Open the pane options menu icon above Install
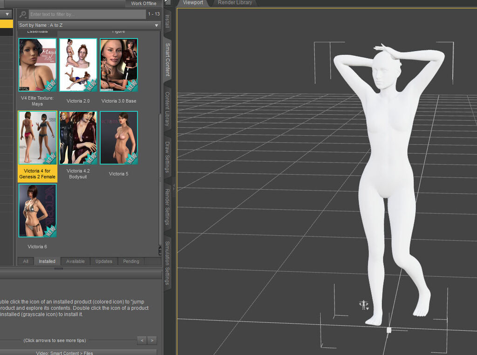The height and width of the screenshot is (355, 477). (167, 3)
